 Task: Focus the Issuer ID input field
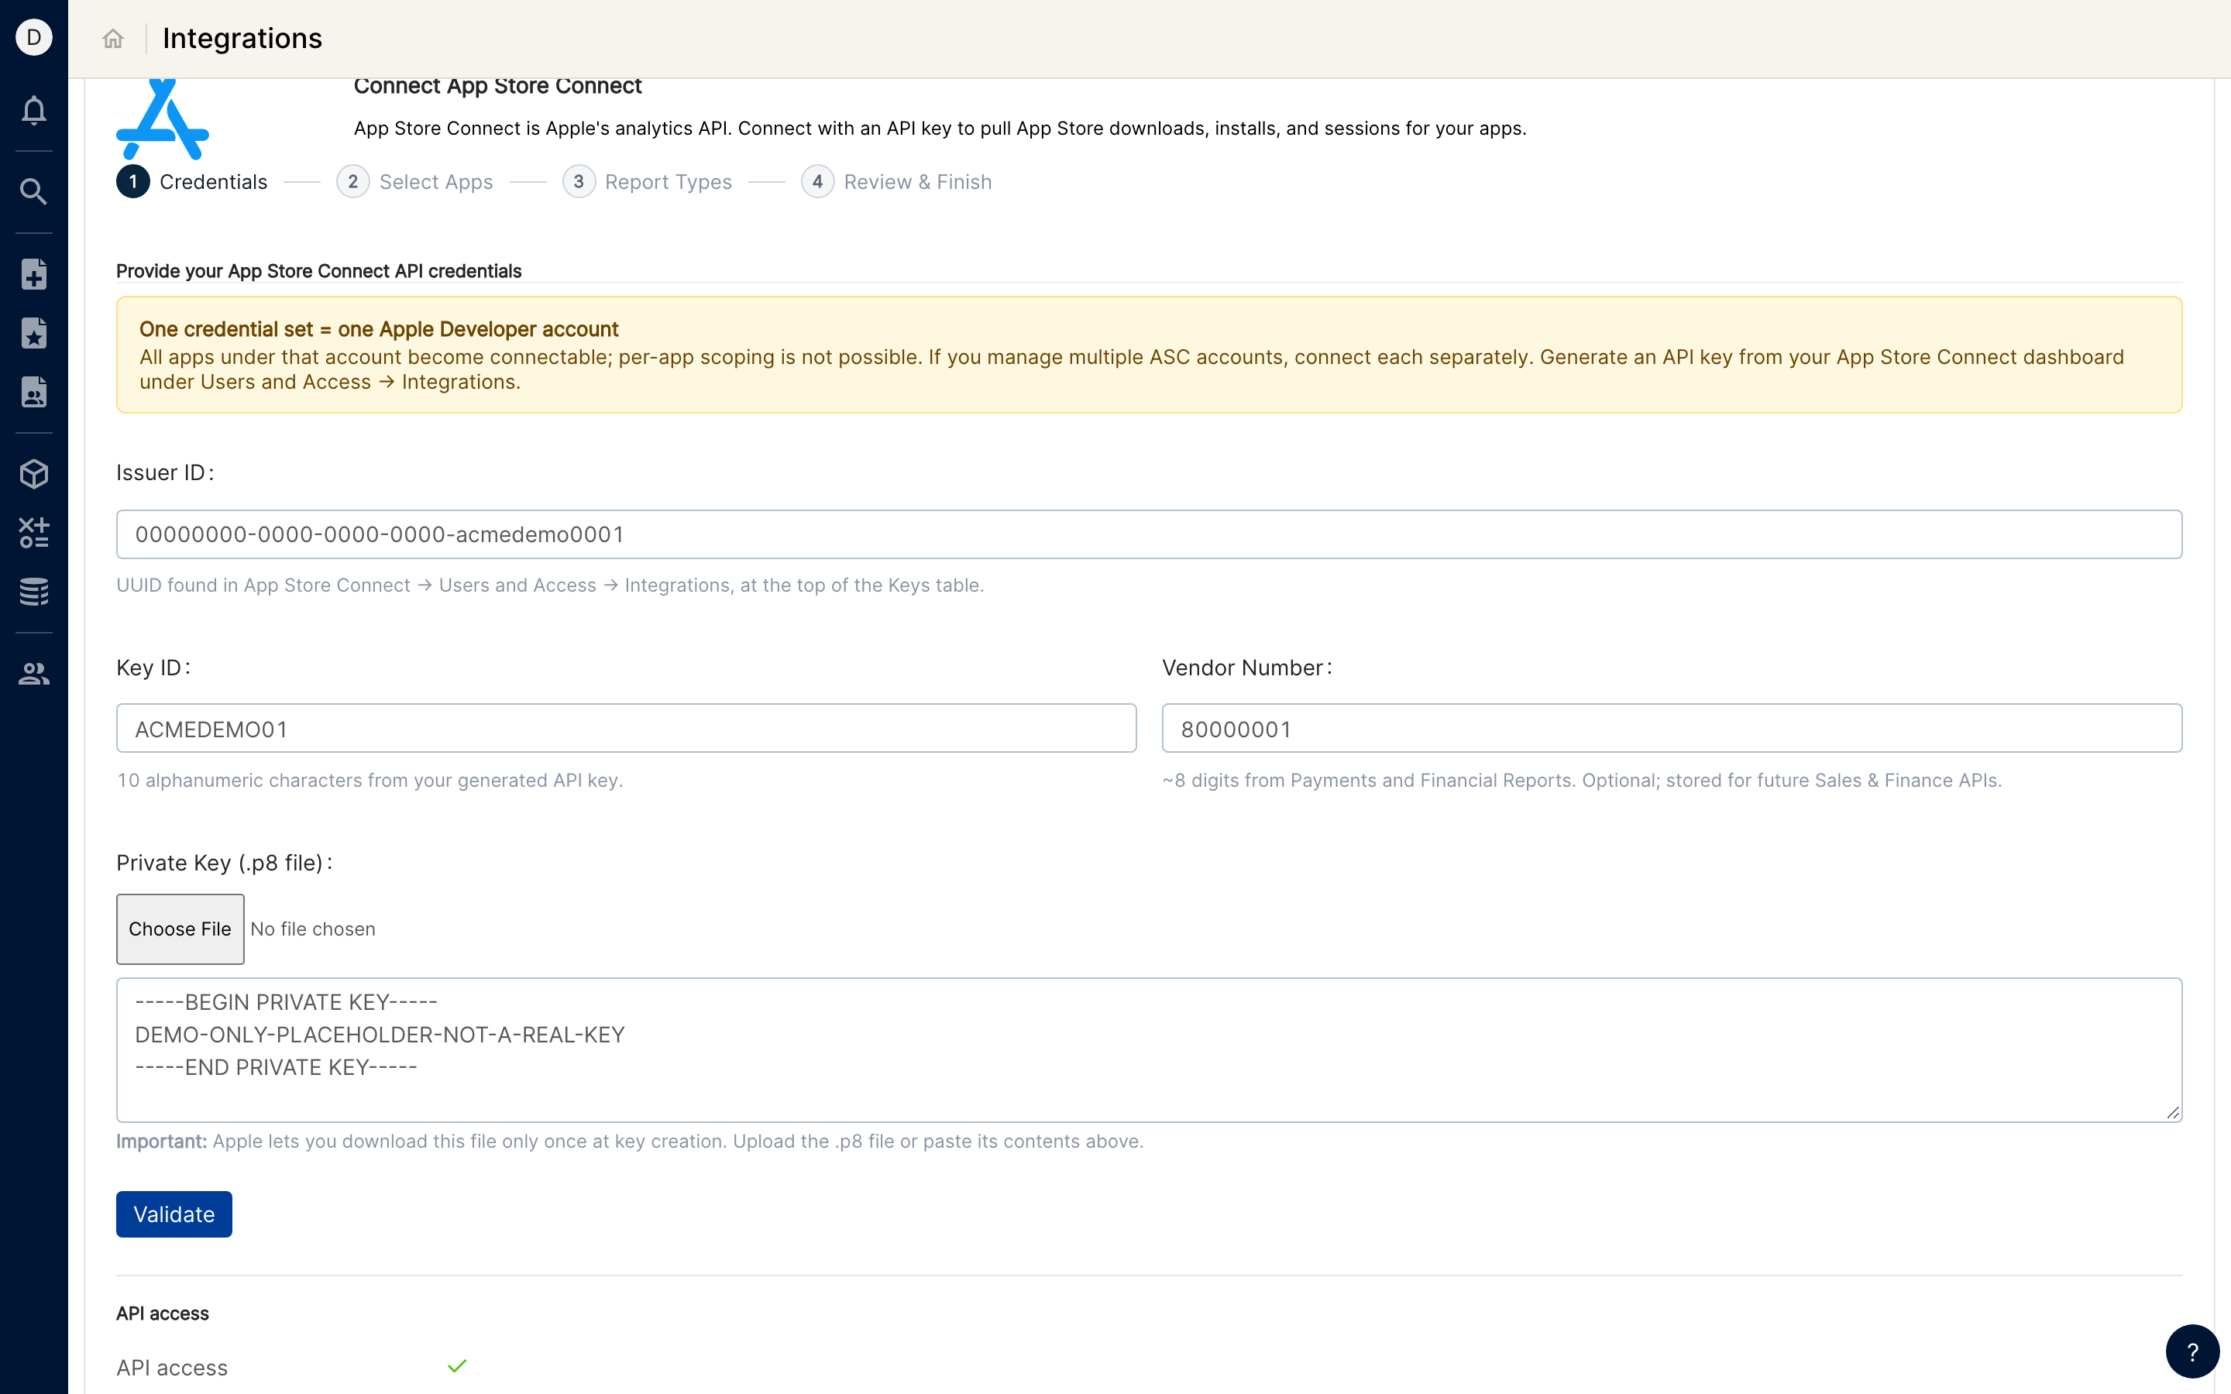[1149, 534]
